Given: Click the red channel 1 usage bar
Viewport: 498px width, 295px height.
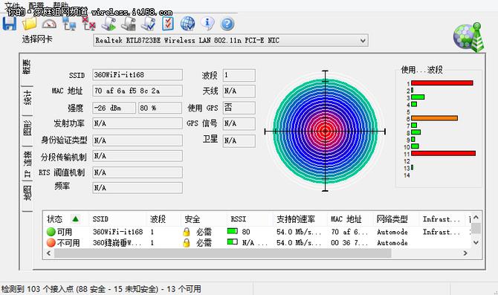Looking at the screenshot, I should [442, 83].
